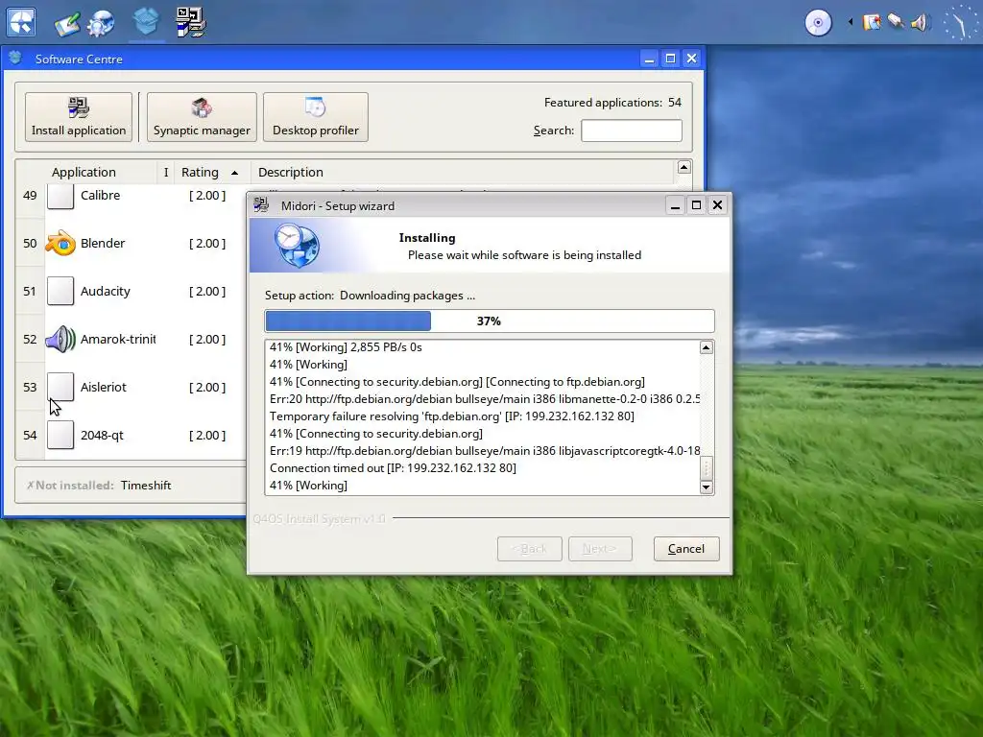
Task: Select the Aisleriot row name
Action: [104, 387]
